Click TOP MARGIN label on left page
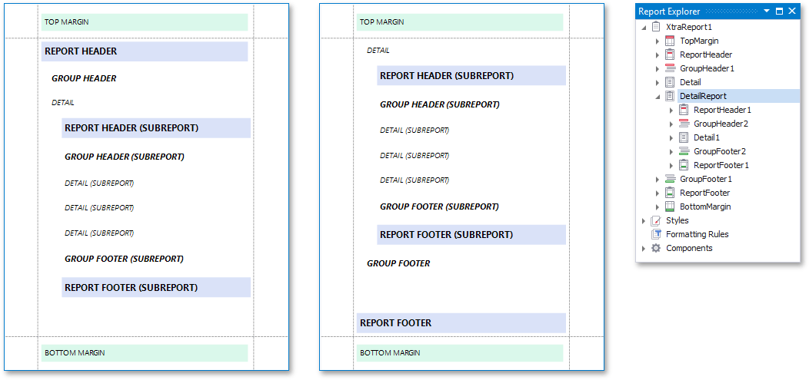Screen dimensions: 809x380 pos(67,22)
